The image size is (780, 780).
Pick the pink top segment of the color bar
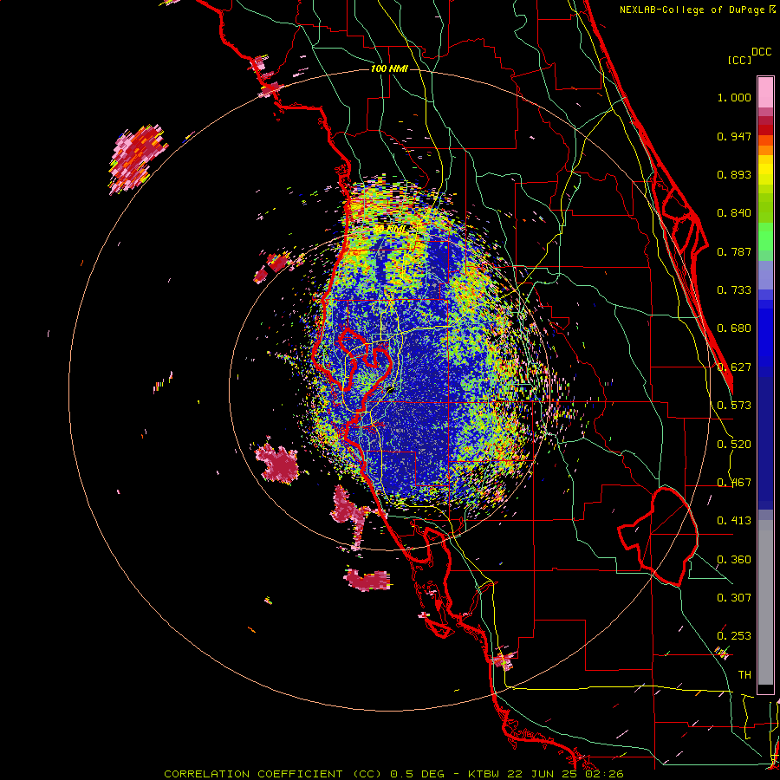click(x=765, y=92)
